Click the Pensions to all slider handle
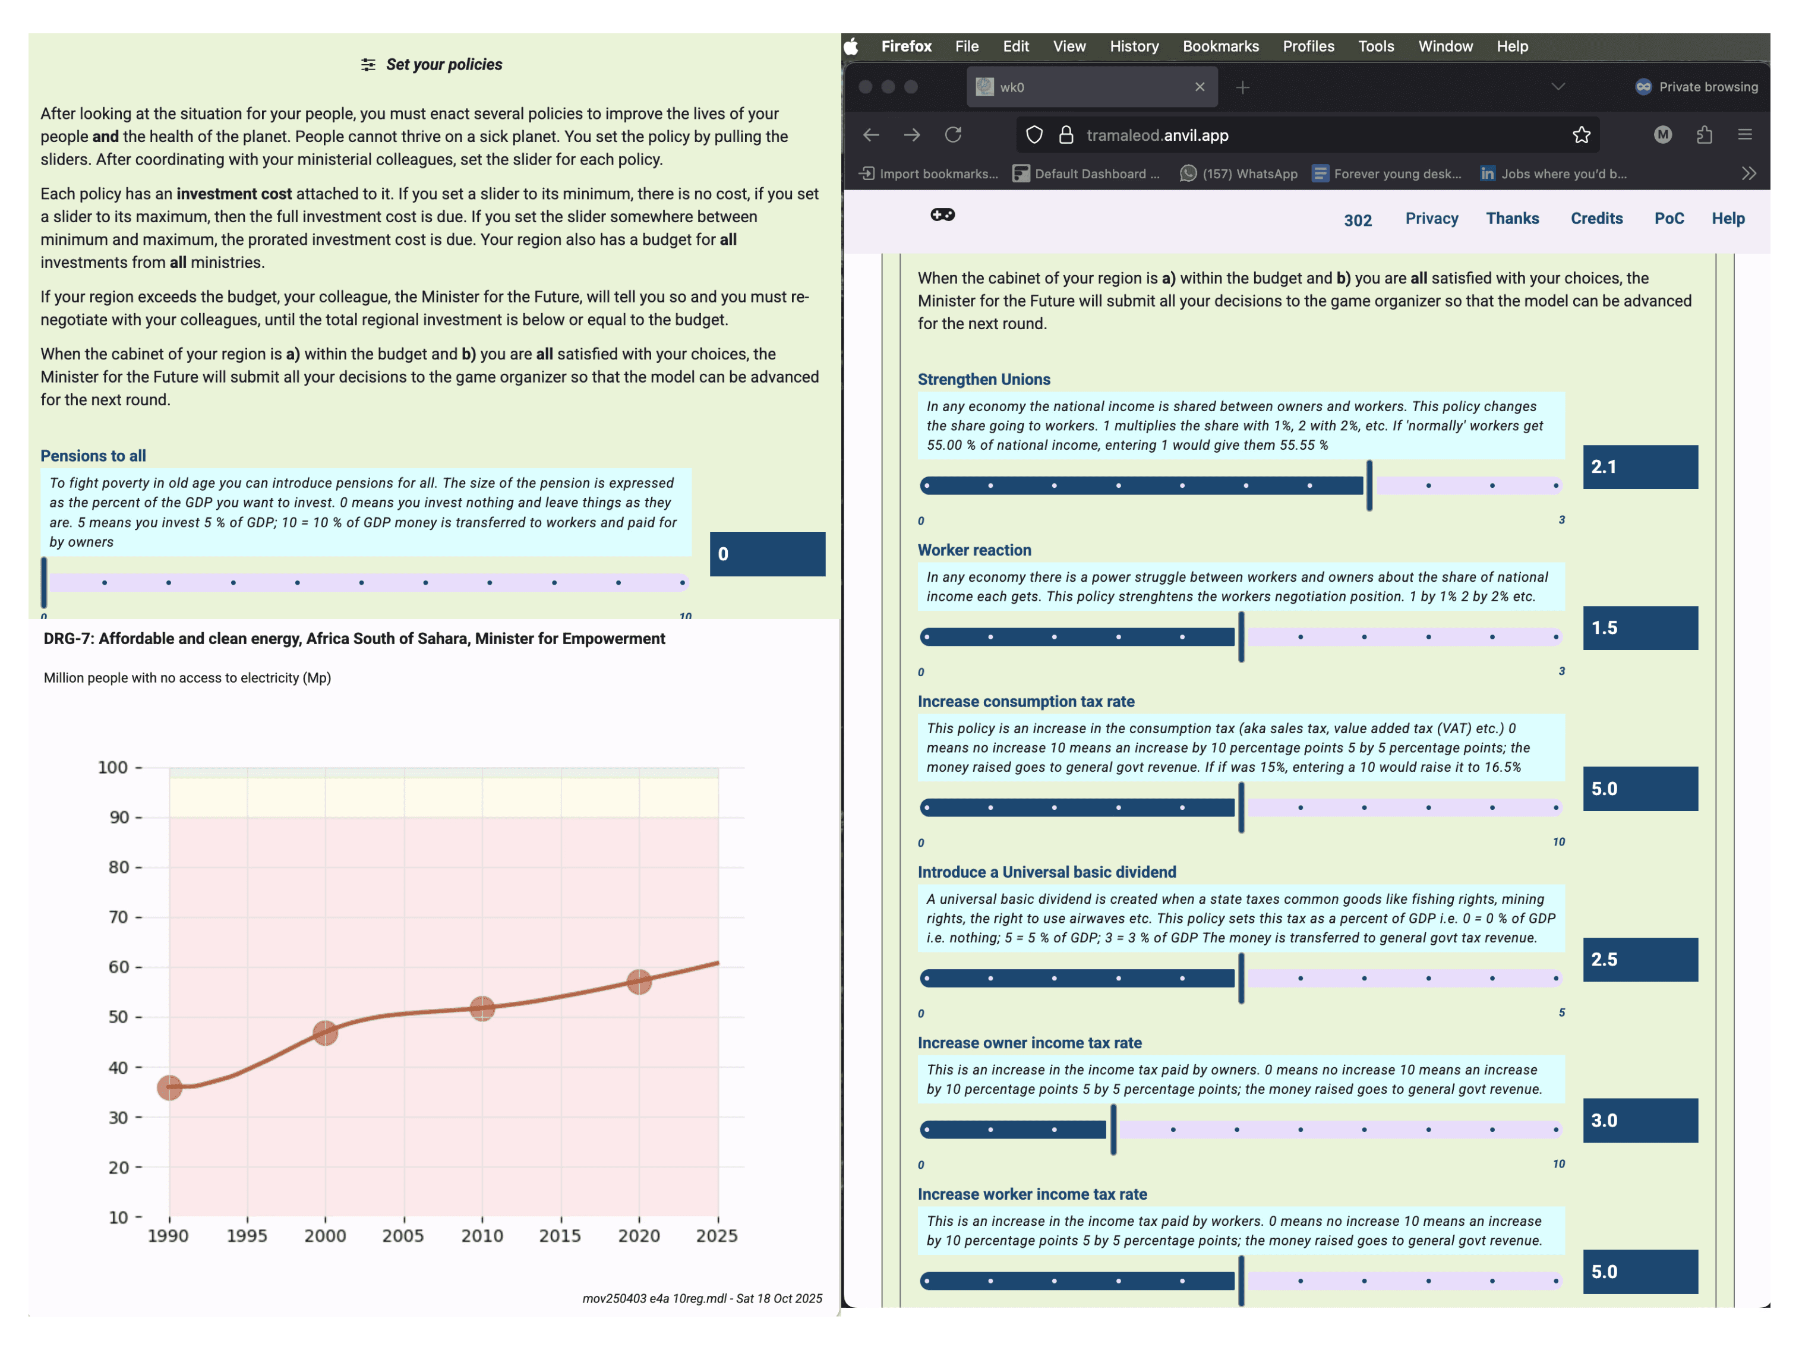Viewport: 1799px width, 1350px height. (44, 582)
